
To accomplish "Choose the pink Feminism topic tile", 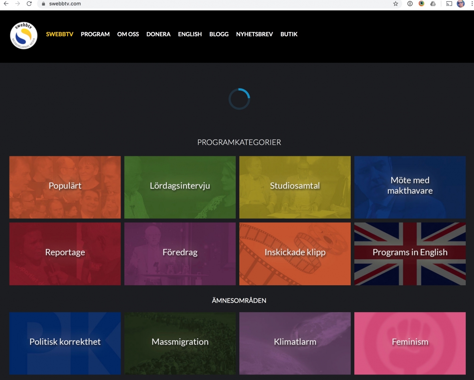I will (x=410, y=343).
